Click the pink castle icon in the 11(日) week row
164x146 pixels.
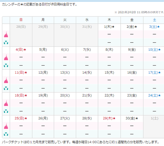point(6,80)
